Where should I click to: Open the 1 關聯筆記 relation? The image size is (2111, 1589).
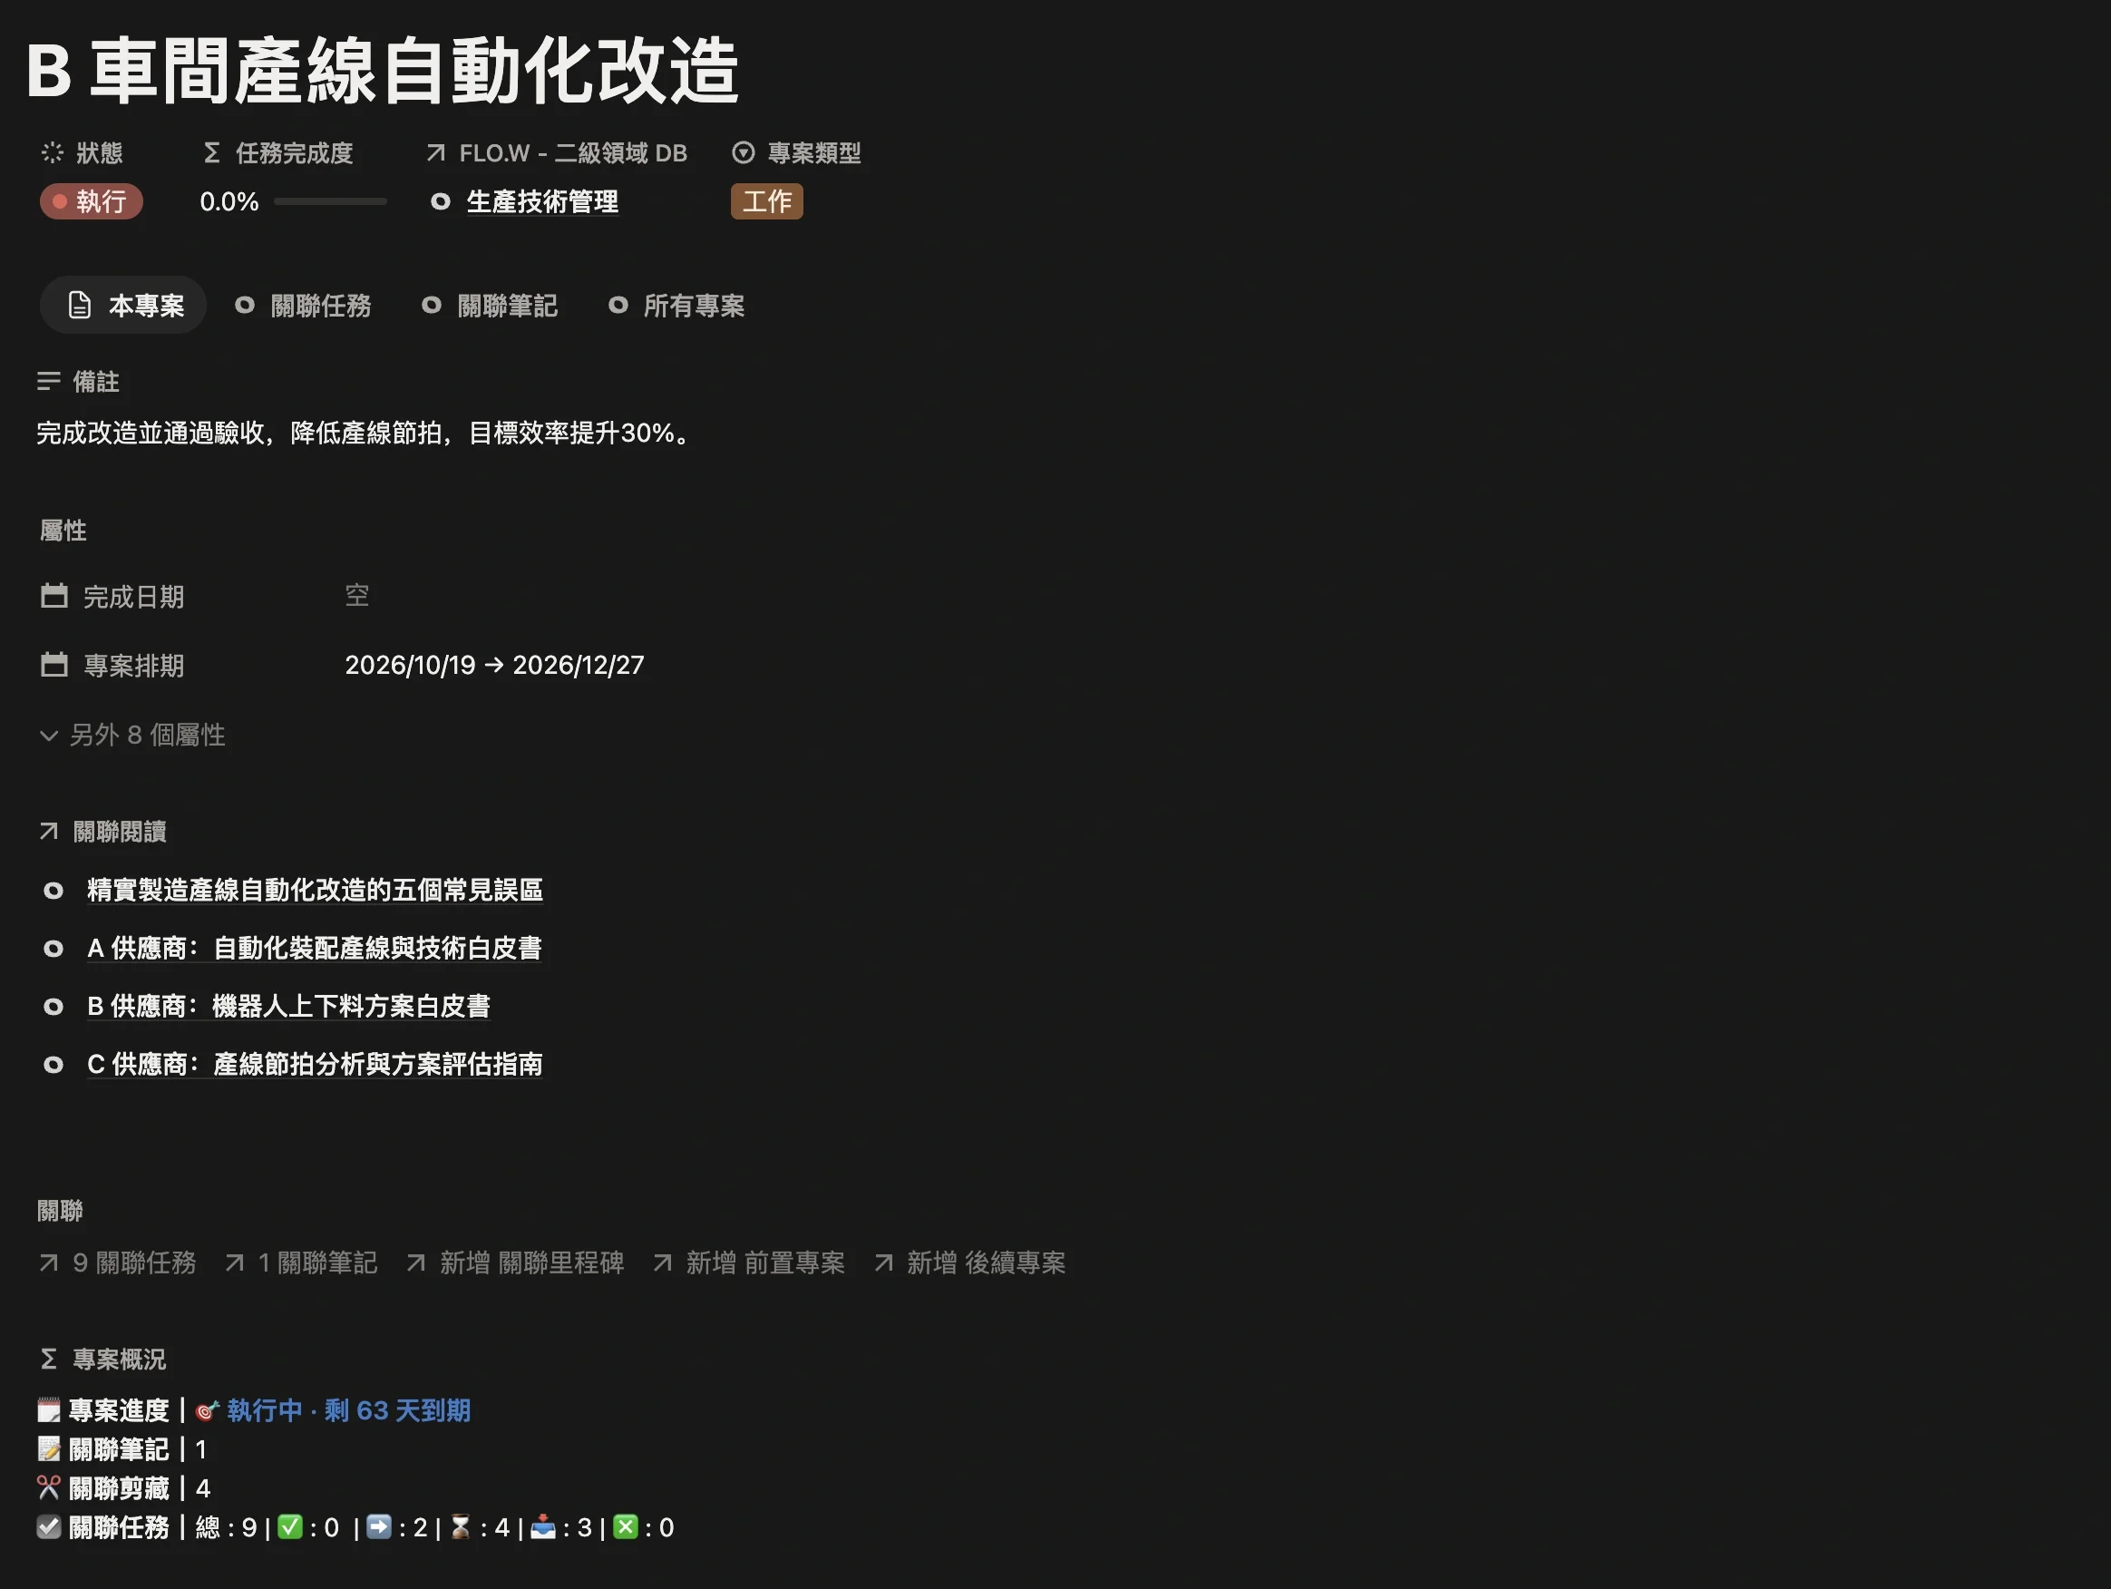pyautogui.click(x=302, y=1262)
